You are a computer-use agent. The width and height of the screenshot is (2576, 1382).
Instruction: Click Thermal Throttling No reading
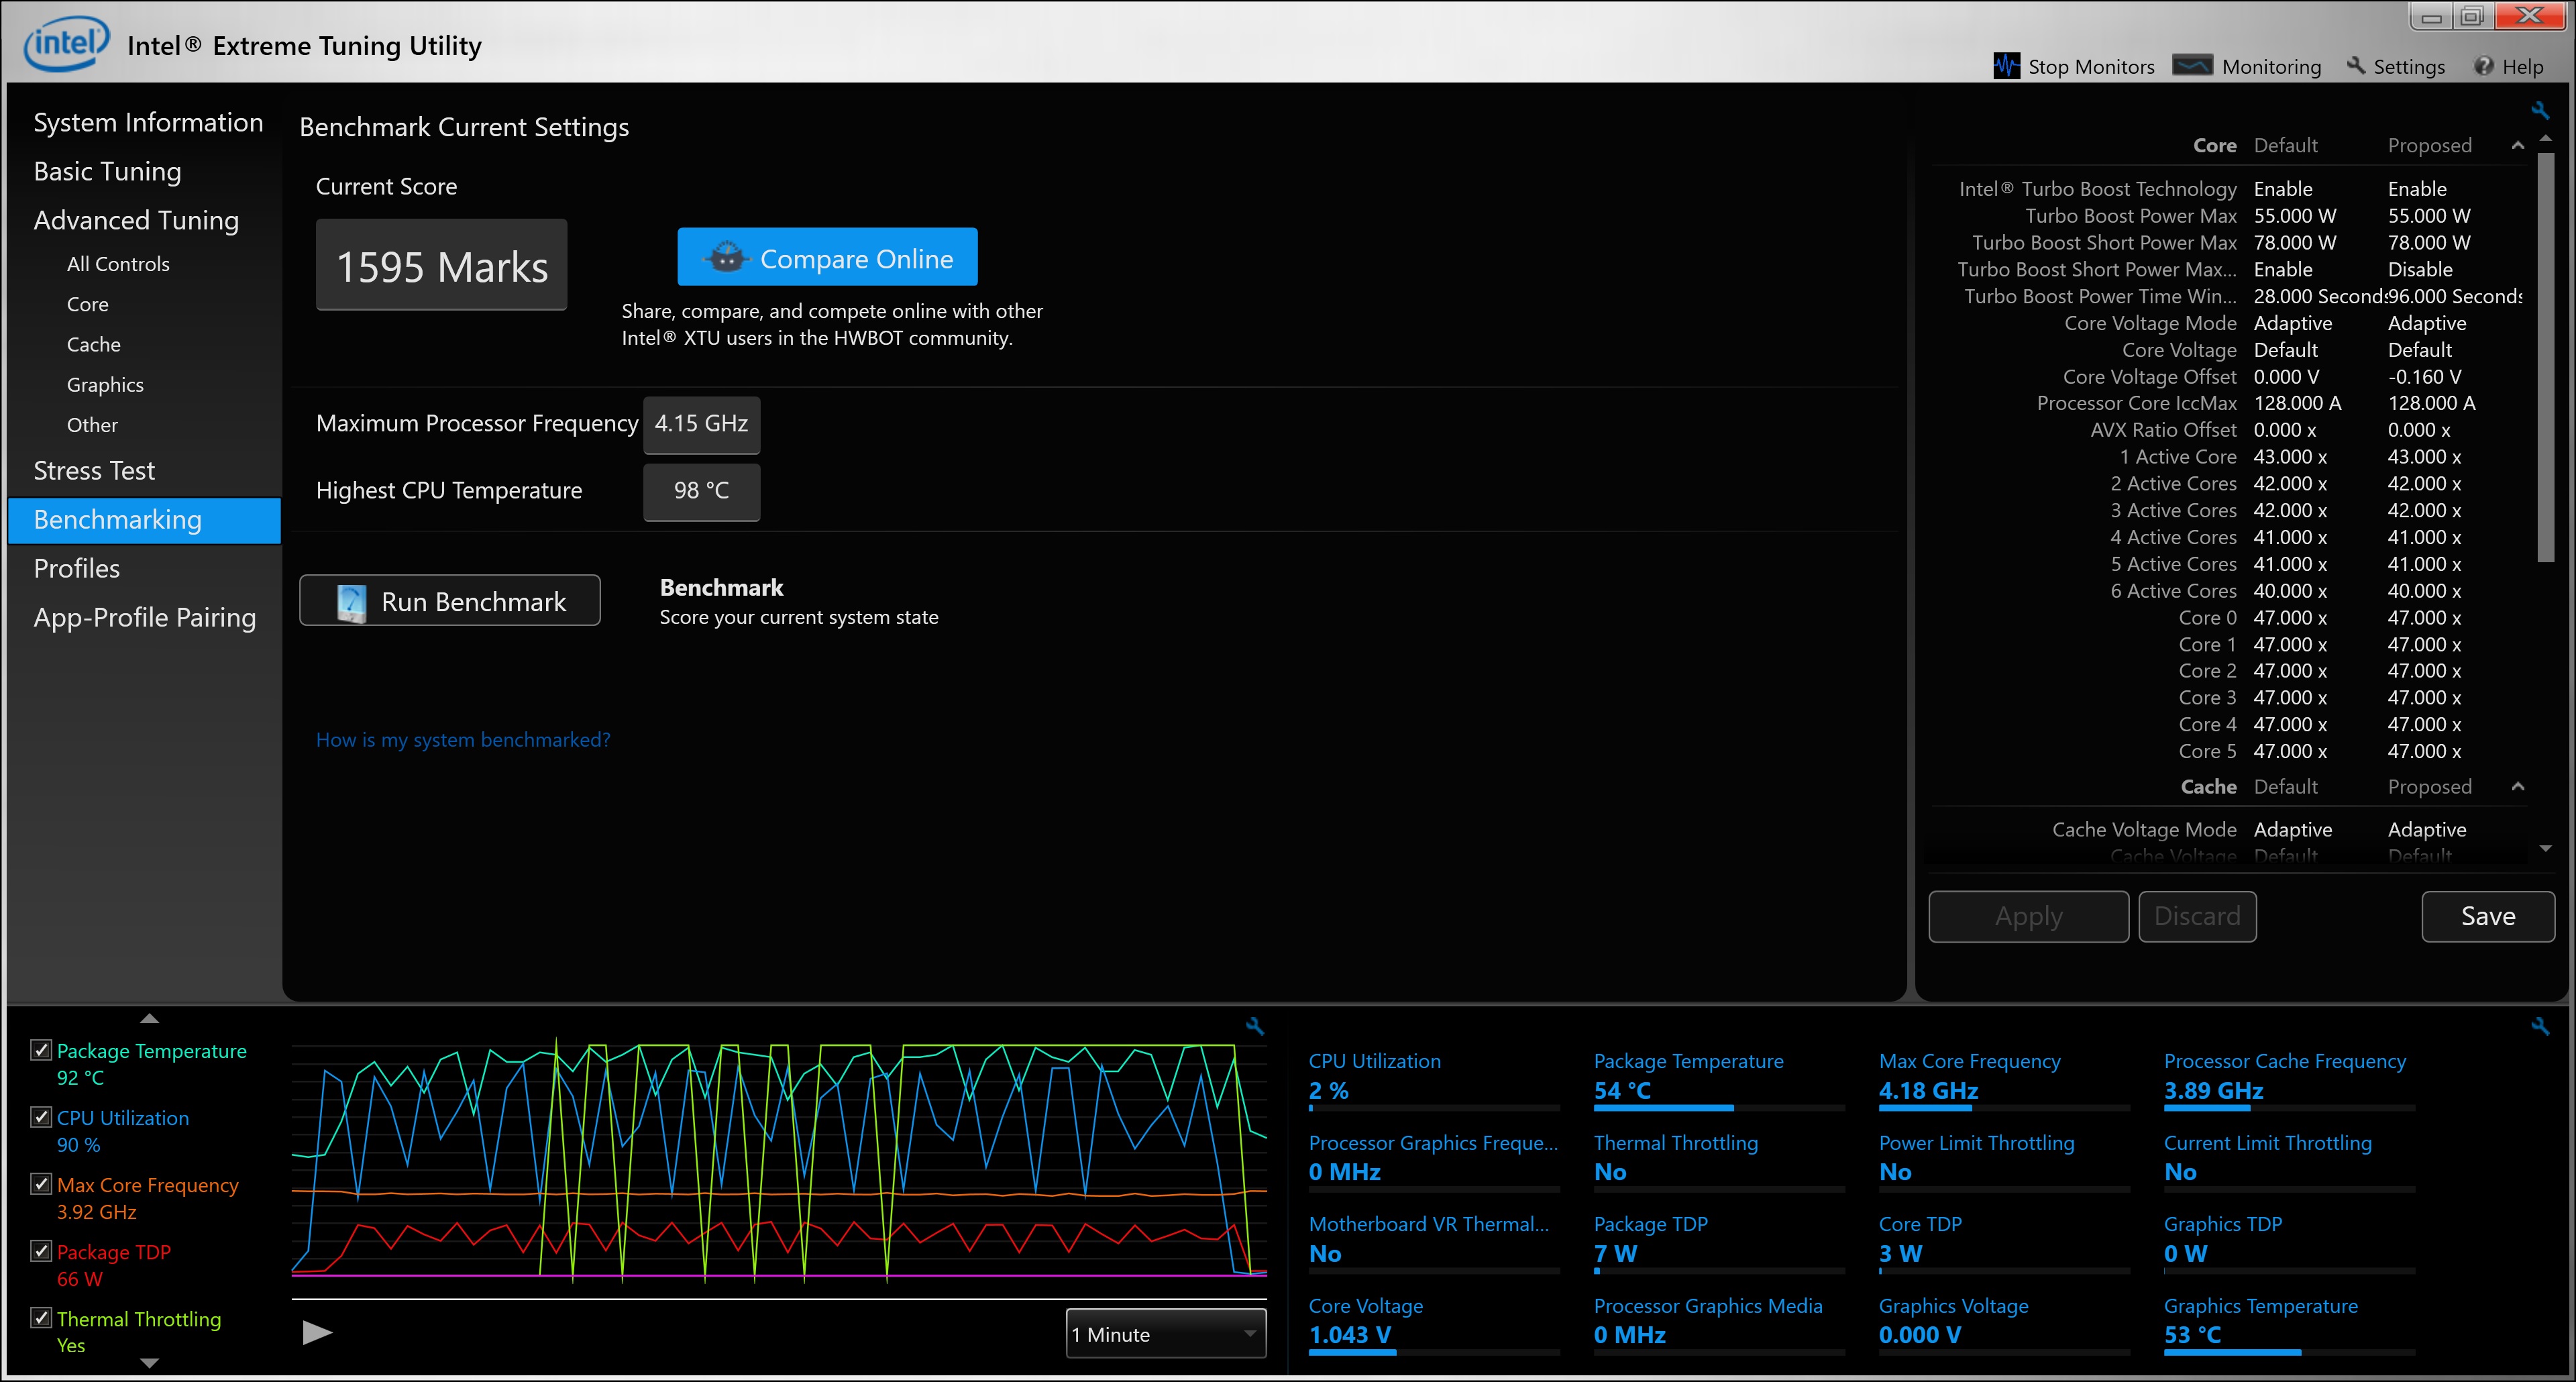pyautogui.click(x=1610, y=1172)
